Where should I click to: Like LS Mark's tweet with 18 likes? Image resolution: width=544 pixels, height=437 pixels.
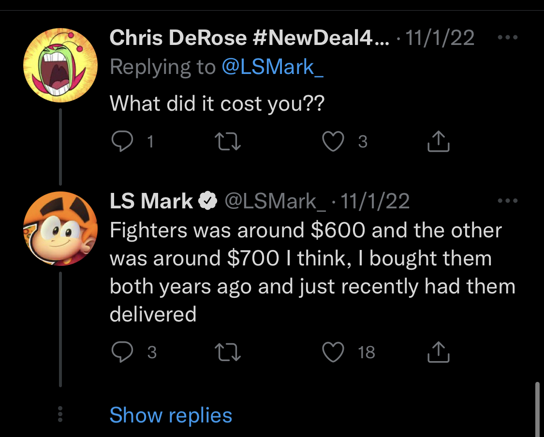click(333, 352)
